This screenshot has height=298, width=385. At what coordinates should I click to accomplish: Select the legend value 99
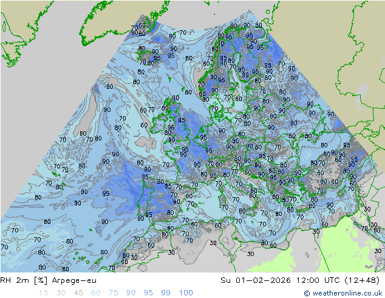click(x=166, y=293)
